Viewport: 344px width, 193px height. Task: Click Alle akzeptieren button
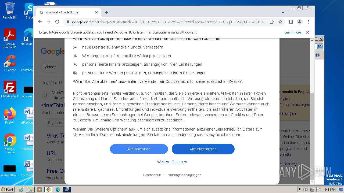[x=203, y=149]
